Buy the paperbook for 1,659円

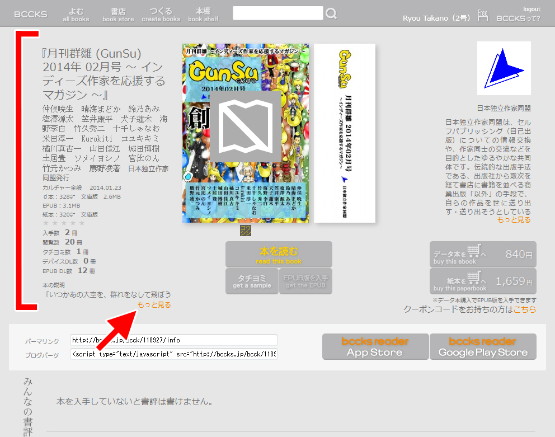(483, 281)
